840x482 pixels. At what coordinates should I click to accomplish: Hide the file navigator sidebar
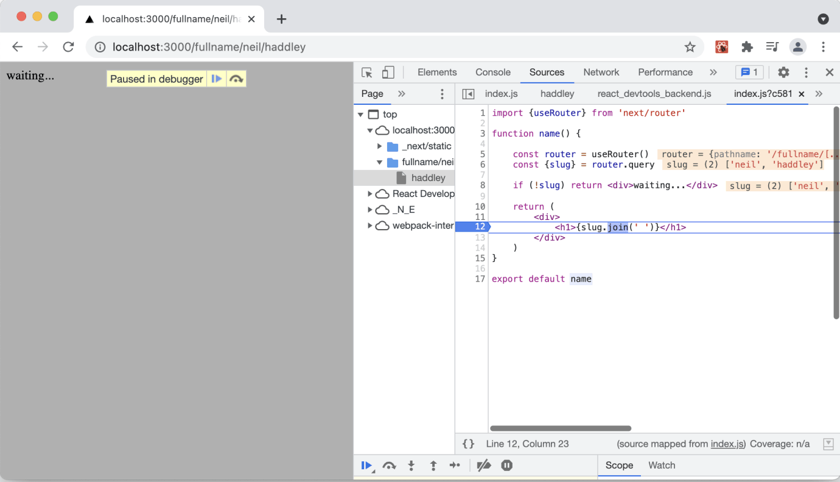(x=468, y=94)
